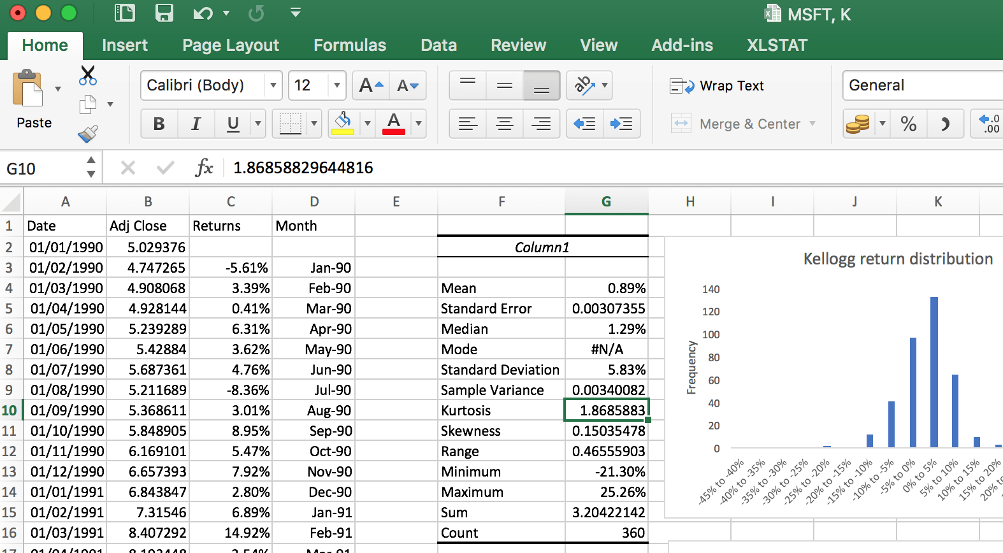Click the Copy icon
The width and height of the screenshot is (1003, 553).
88,104
